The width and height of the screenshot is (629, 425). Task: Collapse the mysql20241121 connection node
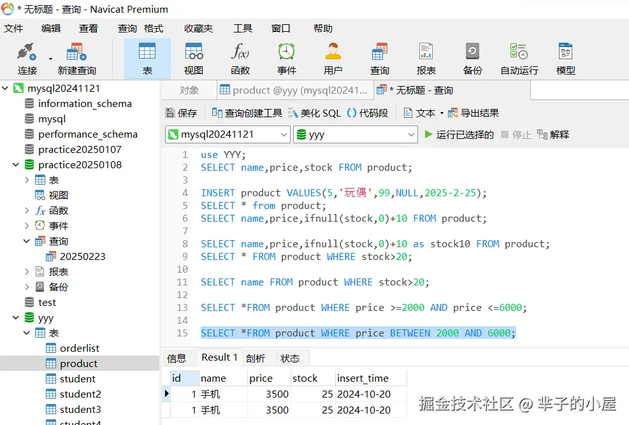5,88
